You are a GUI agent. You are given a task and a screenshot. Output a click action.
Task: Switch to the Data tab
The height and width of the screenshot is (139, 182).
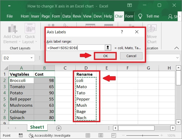click(x=66, y=16)
